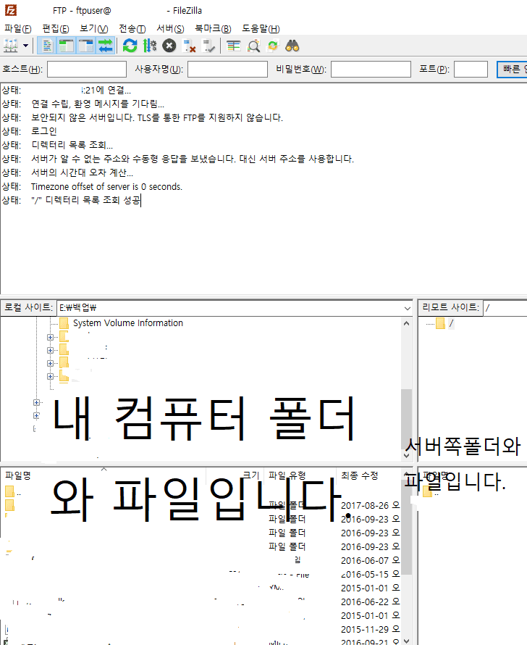Screen dimensions: 527x645
Task: Focus the 사용자명(U) username field
Action: [227, 69]
